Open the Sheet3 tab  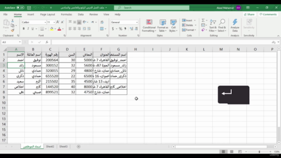(x=63, y=147)
